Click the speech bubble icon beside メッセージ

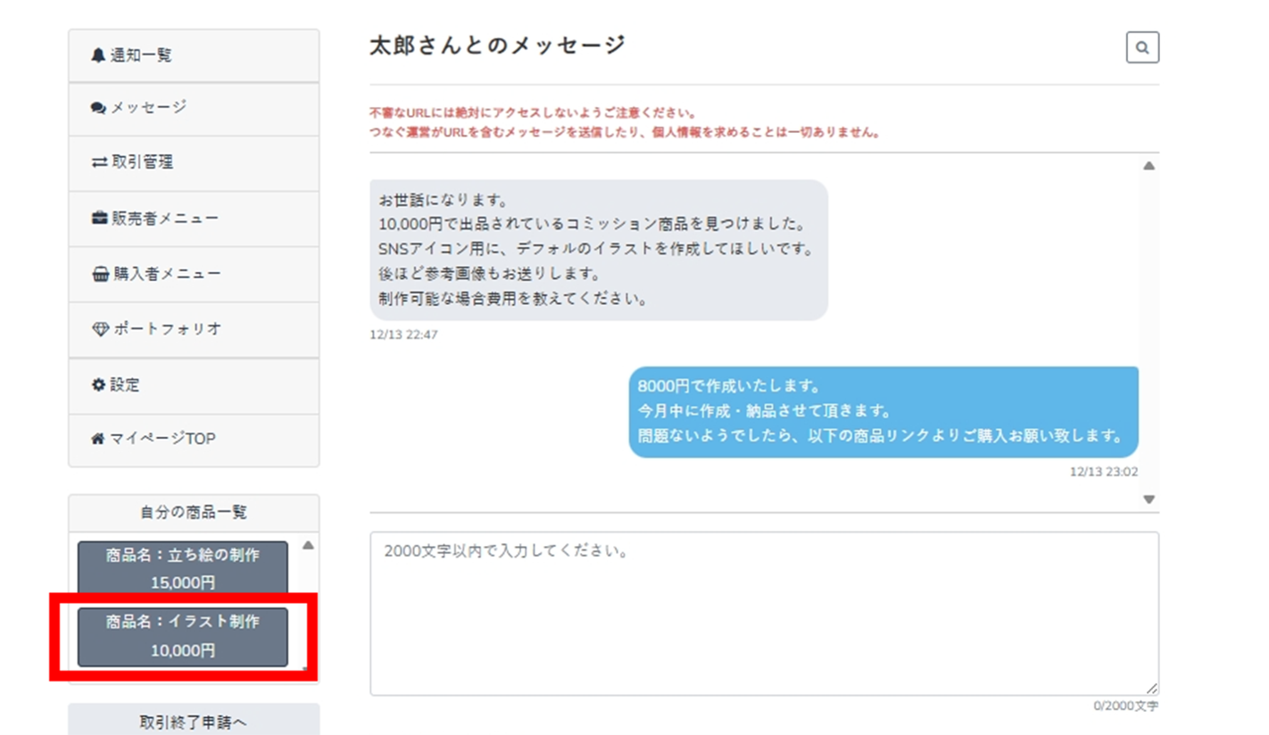[x=98, y=108]
